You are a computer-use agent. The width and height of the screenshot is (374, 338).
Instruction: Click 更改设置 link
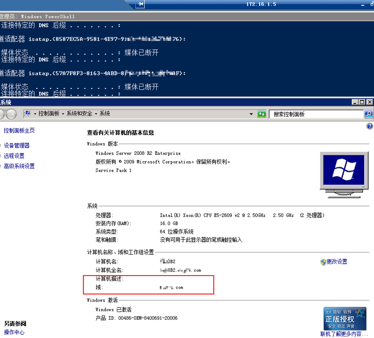click(x=337, y=262)
